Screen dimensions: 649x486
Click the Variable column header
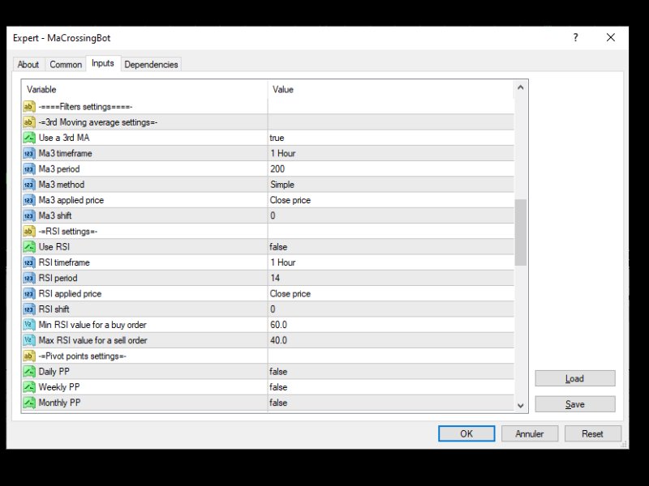[145, 89]
